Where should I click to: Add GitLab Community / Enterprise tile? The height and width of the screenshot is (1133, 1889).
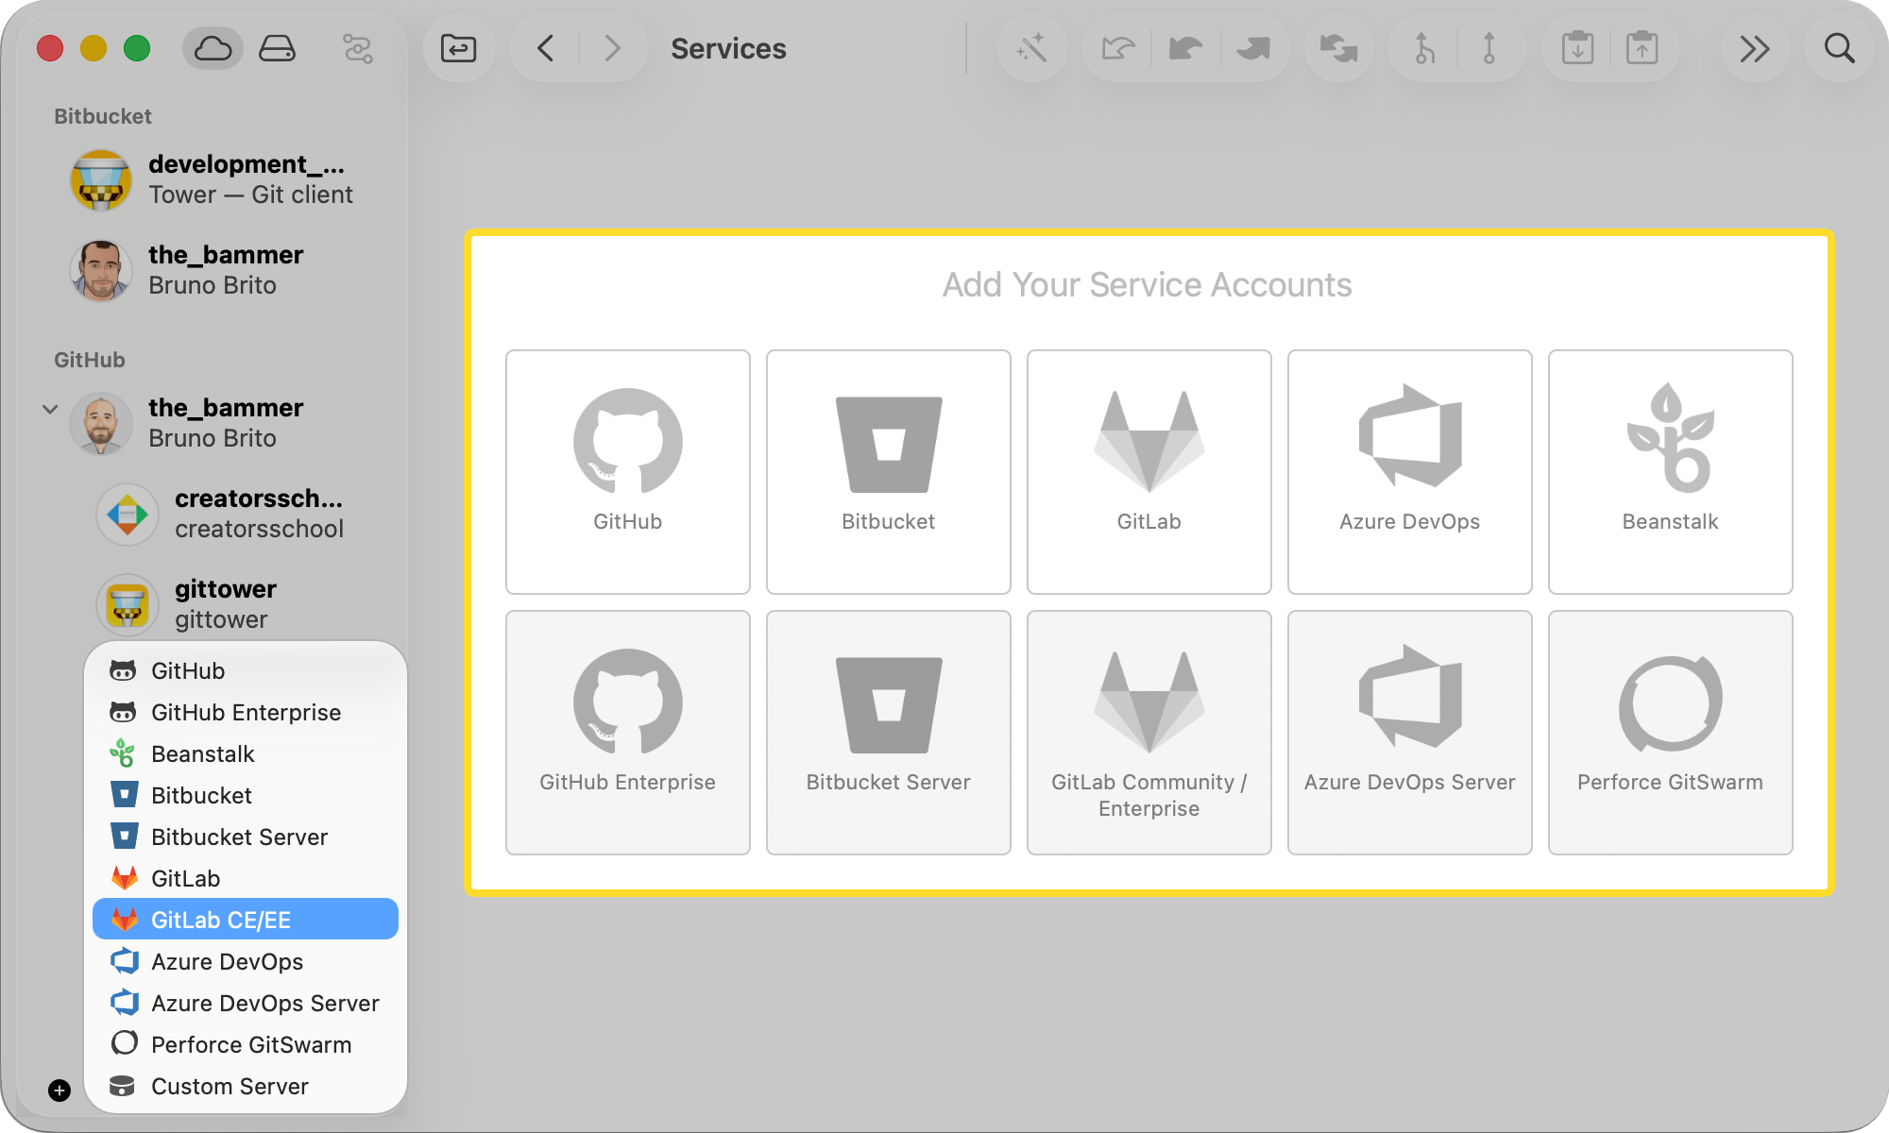[1149, 733]
